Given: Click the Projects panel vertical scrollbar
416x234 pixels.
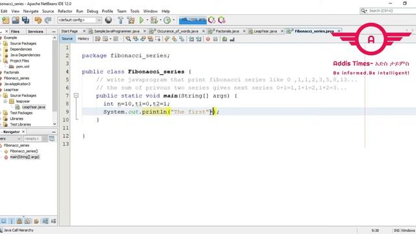Looking at the screenshot, I should click(x=55, y=81).
